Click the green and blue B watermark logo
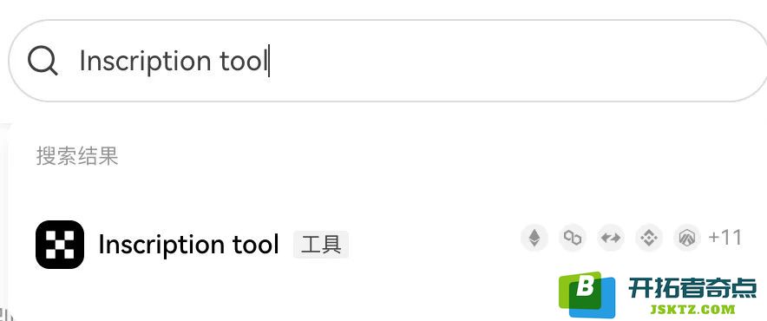 pyautogui.click(x=587, y=295)
